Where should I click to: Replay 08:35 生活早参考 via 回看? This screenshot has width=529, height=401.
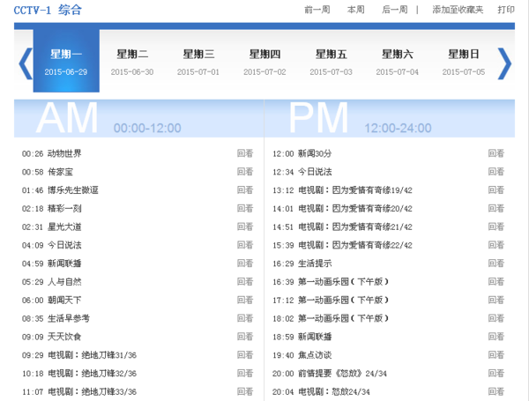tap(245, 318)
